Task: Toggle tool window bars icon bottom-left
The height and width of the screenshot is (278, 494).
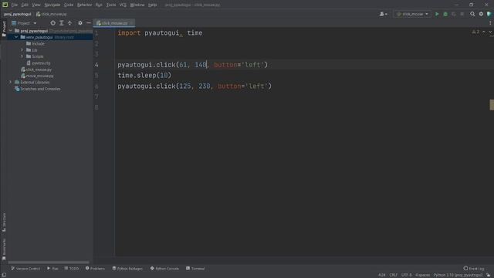Action: 4,275
